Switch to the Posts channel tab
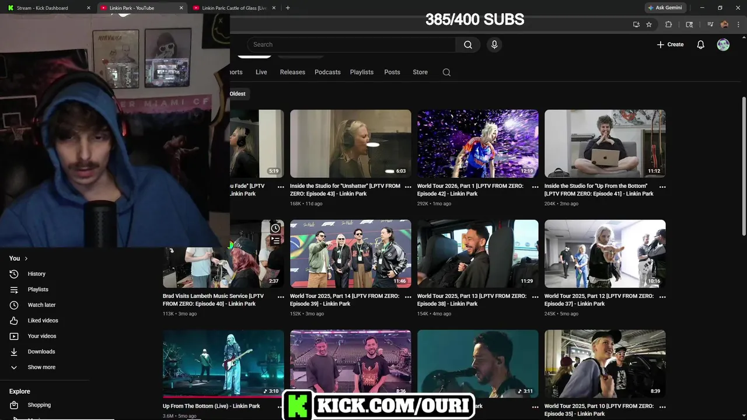This screenshot has width=747, height=420. (x=392, y=72)
